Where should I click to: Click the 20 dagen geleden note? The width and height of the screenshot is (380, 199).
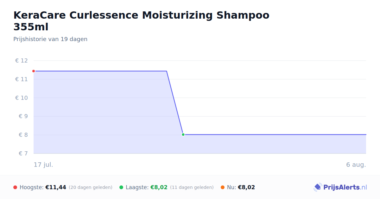(91, 187)
